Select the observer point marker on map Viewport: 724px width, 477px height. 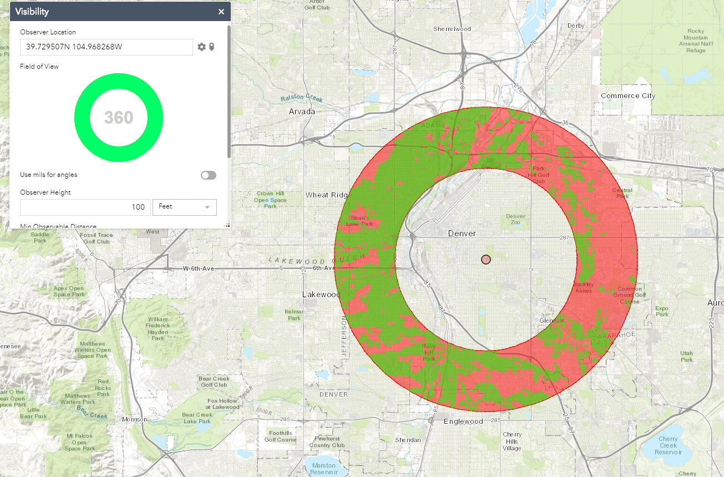(486, 260)
